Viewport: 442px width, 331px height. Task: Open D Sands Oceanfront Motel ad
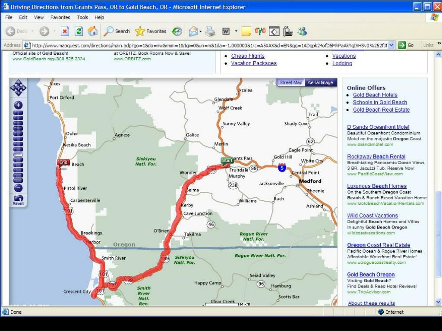pos(378,127)
